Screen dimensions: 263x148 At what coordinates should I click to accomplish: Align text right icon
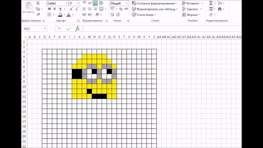click(x=95, y=9)
